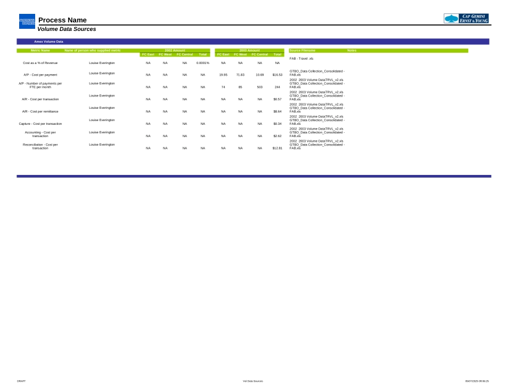Click the '0.0001%' total value
The height and width of the screenshot is (392, 506).
click(202, 63)
